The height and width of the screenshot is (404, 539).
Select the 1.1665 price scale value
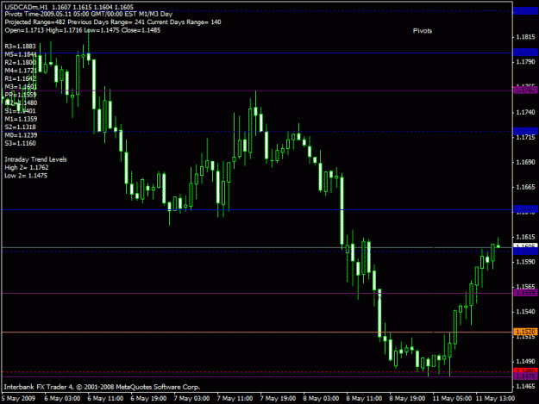(x=525, y=187)
